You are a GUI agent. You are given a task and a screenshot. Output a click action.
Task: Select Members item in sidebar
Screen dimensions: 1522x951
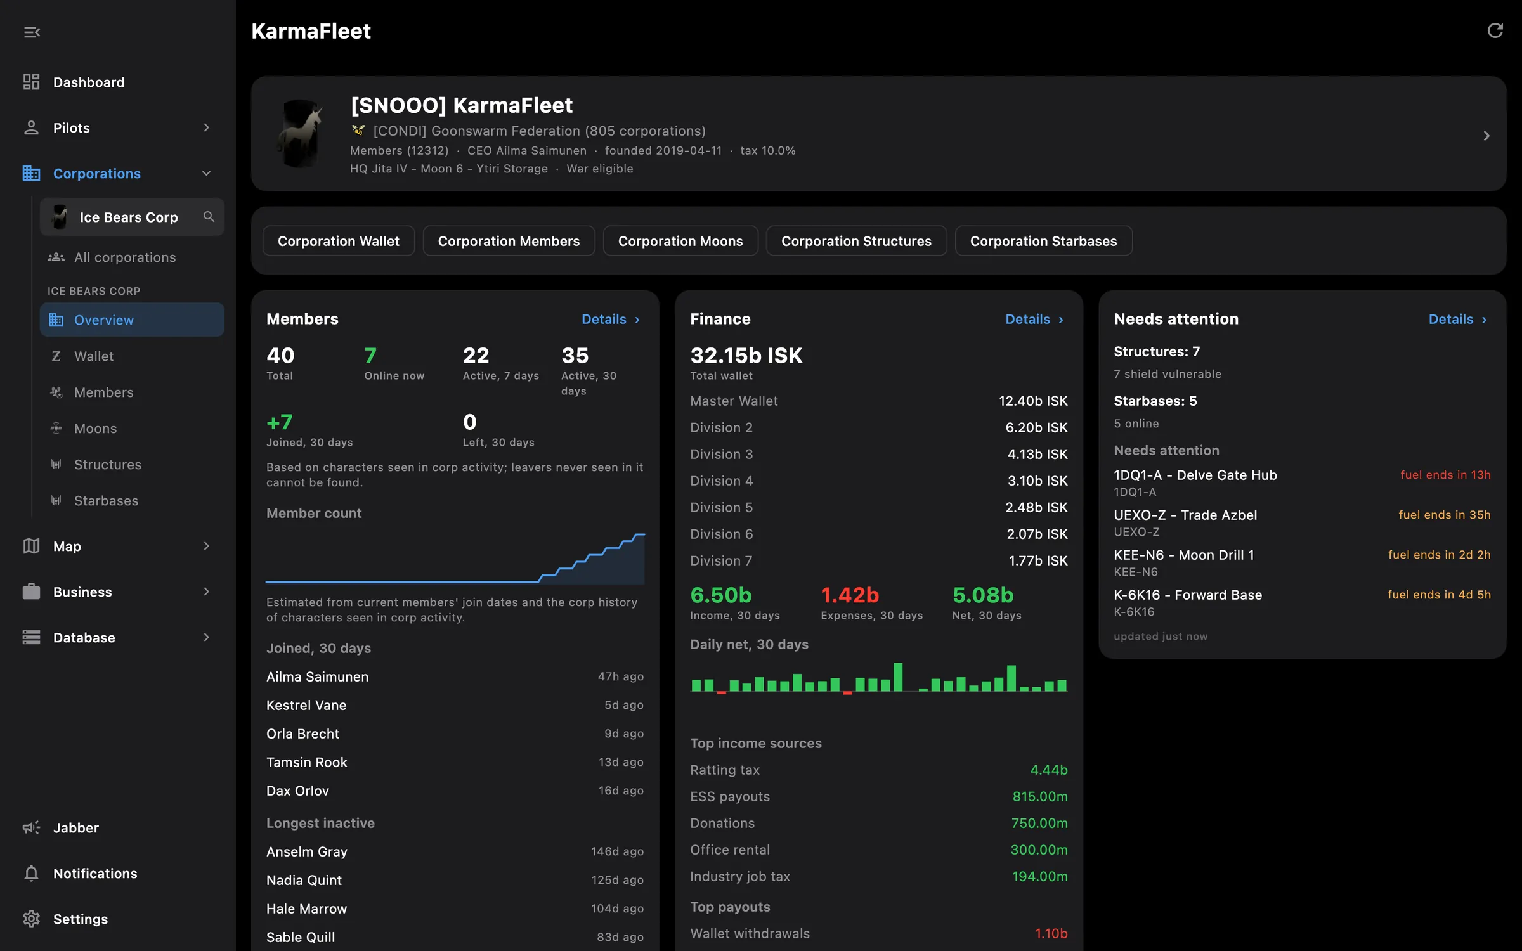click(x=132, y=392)
